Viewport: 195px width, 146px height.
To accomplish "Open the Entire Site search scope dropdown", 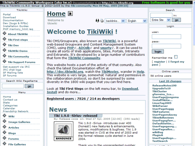I will point(161,20).
